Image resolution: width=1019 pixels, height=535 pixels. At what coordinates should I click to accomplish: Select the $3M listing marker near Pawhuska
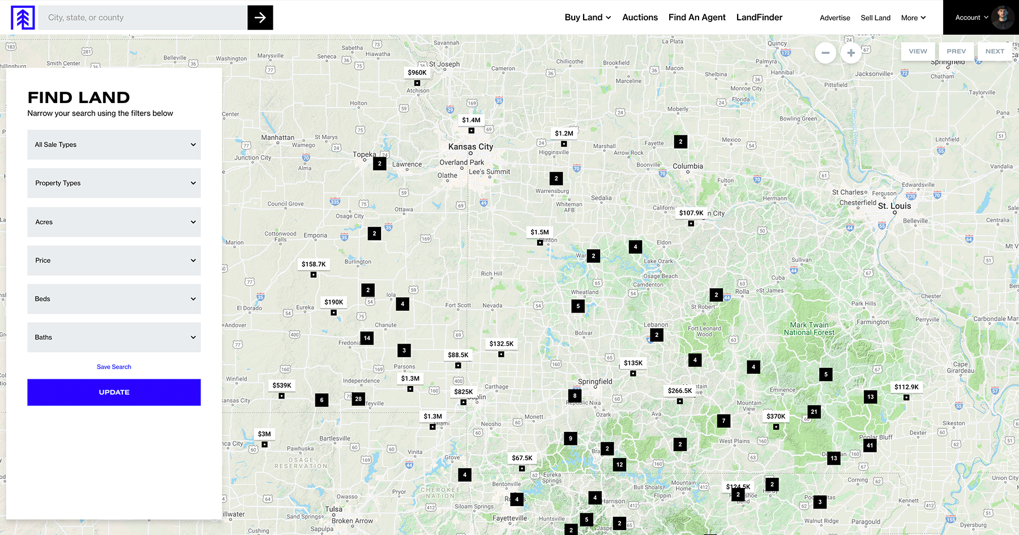(x=264, y=434)
